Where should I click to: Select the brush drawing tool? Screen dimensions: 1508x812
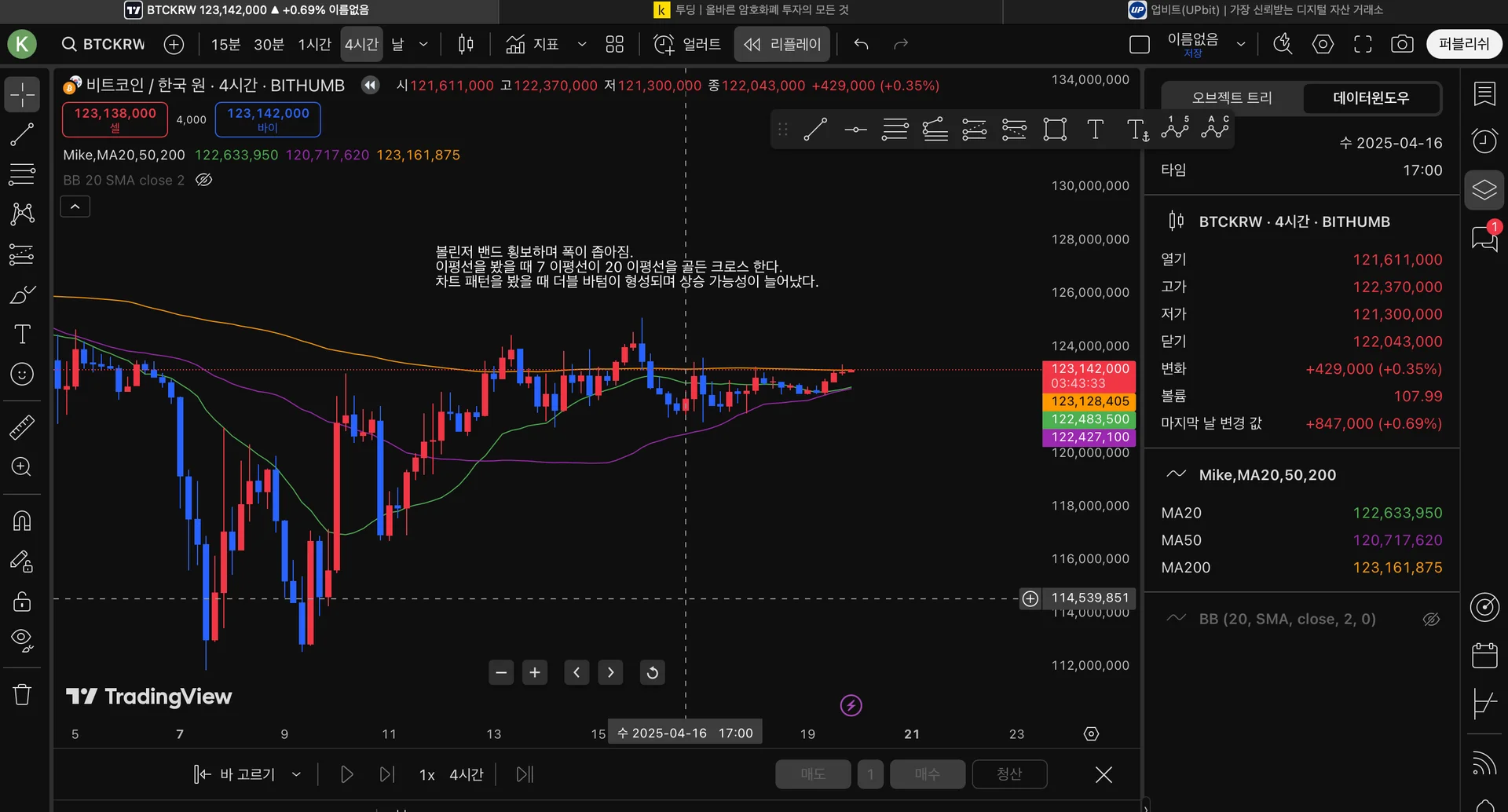pyautogui.click(x=22, y=295)
